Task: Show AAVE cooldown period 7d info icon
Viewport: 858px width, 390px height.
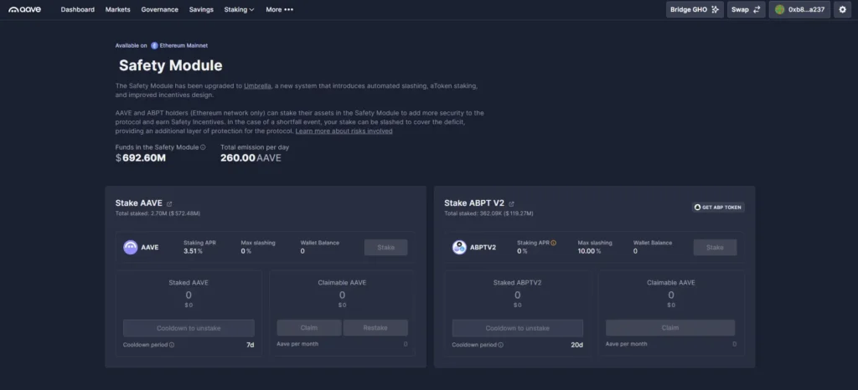Action: (172, 345)
